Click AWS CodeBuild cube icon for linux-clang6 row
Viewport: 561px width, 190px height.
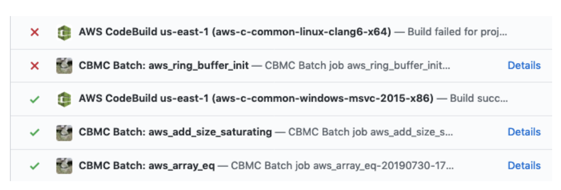tap(64, 32)
